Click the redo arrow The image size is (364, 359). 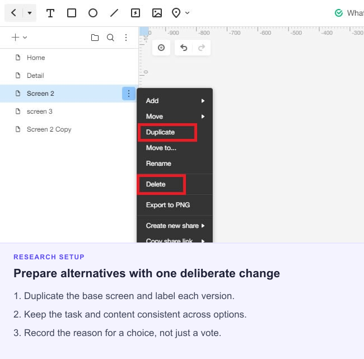[202, 48]
